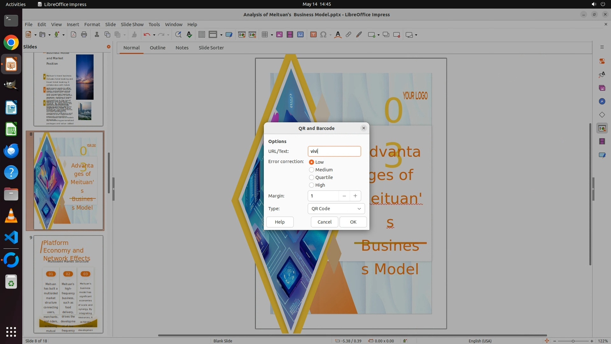Click the Export as PDF toolbar icon

pos(74,35)
